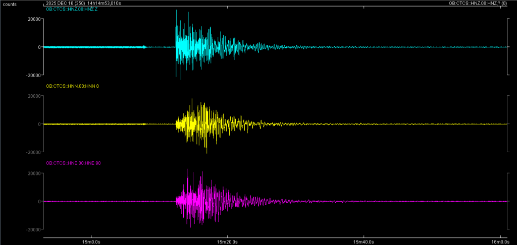Click the counts unit label
Viewport: 517px width, 245px height.
[x=10, y=4]
